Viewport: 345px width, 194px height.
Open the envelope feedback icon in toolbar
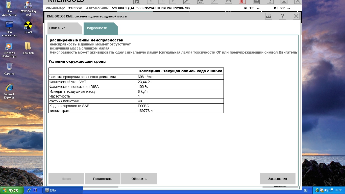pos(228,1)
